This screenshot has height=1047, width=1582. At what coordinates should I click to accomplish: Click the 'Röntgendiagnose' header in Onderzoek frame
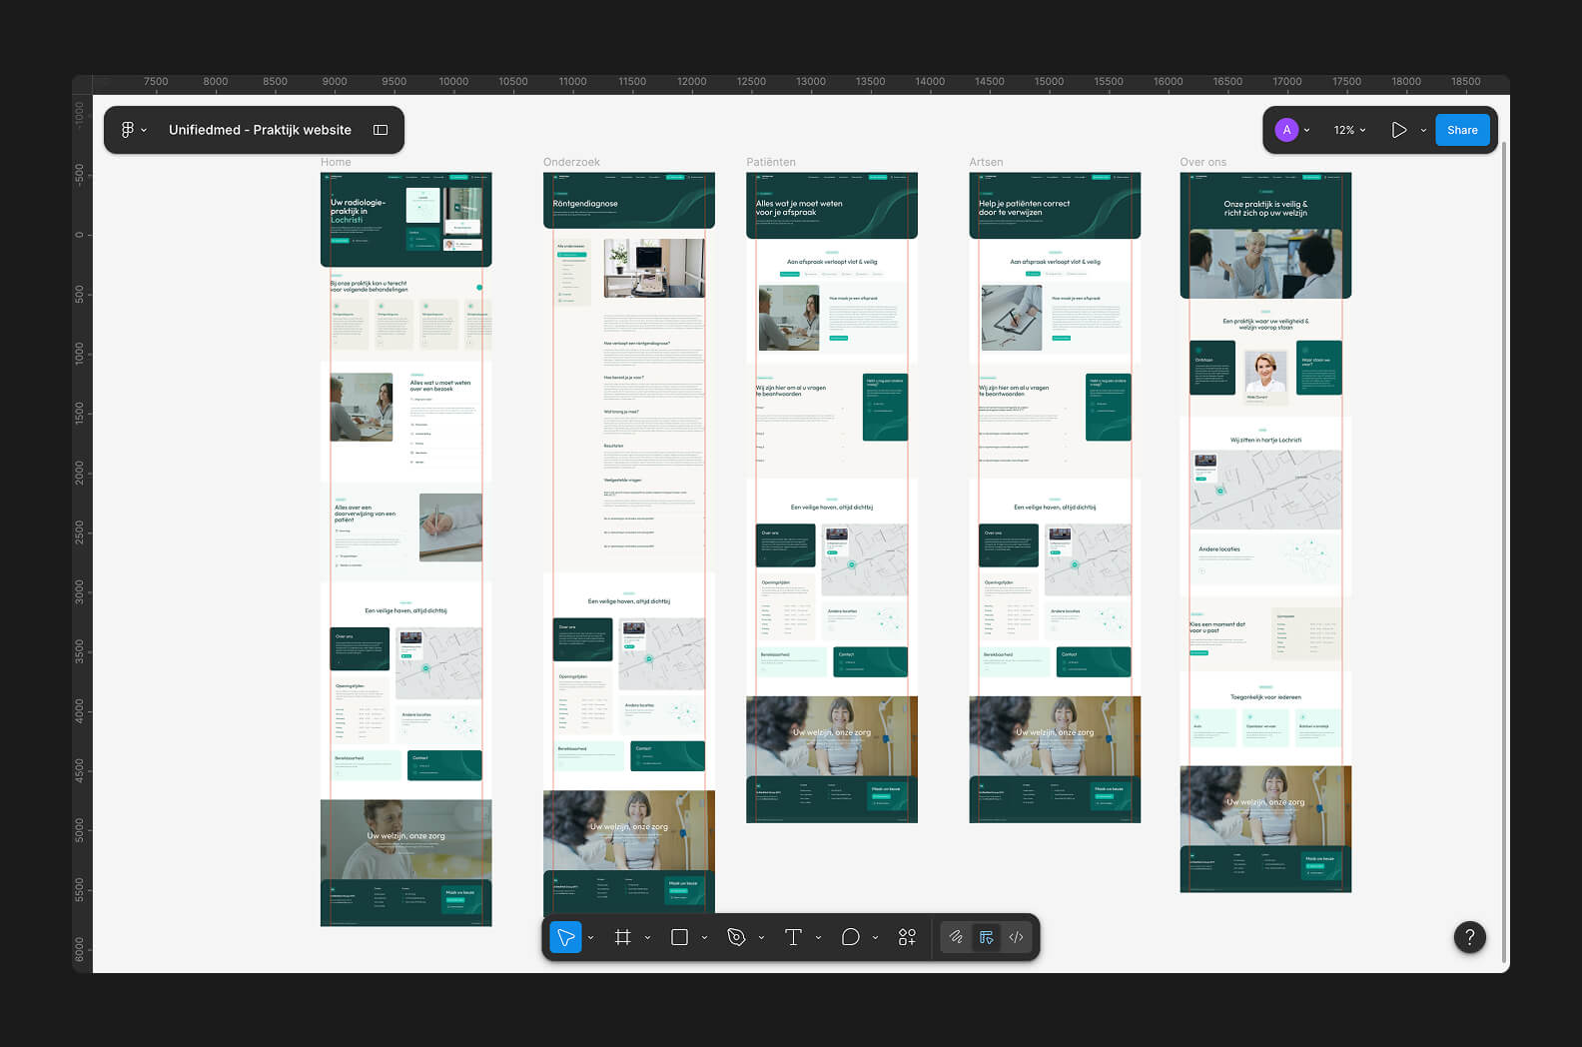pyautogui.click(x=585, y=204)
